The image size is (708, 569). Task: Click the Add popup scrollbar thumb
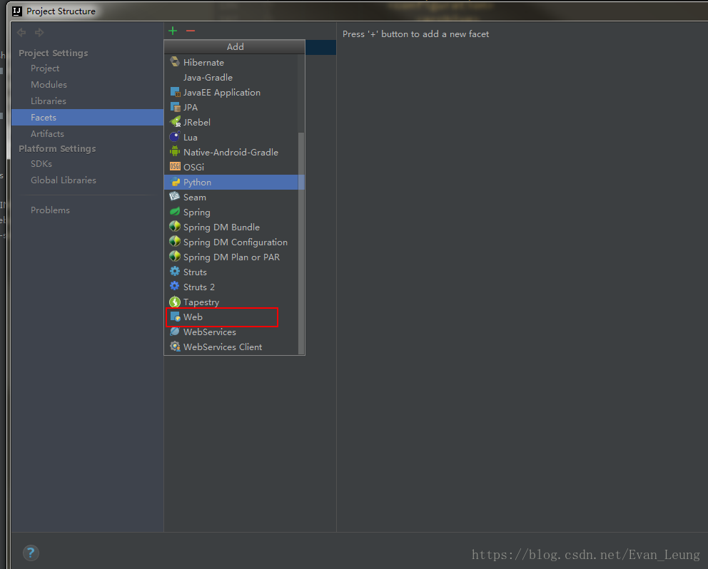click(301, 244)
